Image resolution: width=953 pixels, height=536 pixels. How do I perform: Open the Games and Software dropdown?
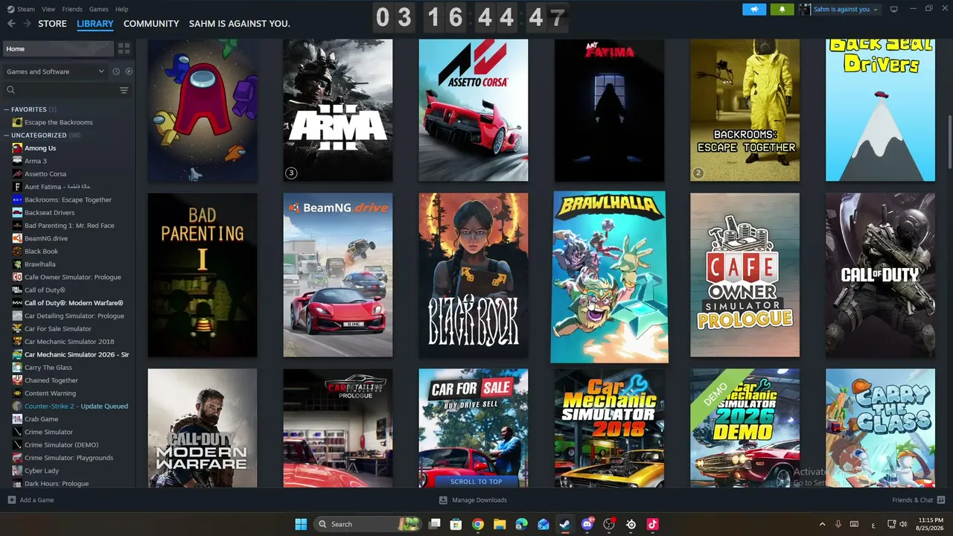click(55, 71)
